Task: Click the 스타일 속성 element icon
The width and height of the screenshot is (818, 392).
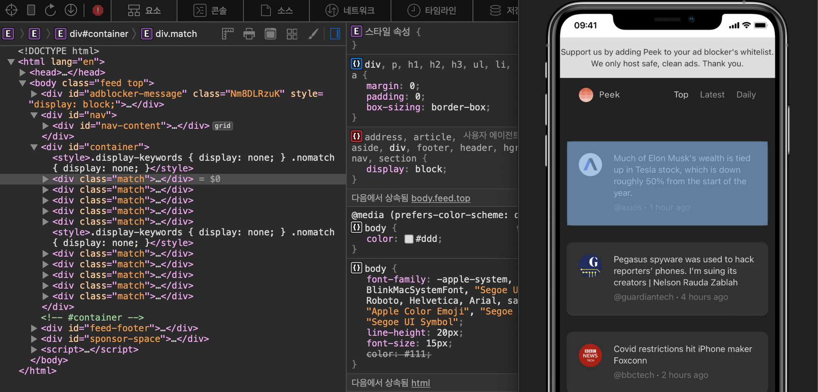Action: [x=357, y=31]
